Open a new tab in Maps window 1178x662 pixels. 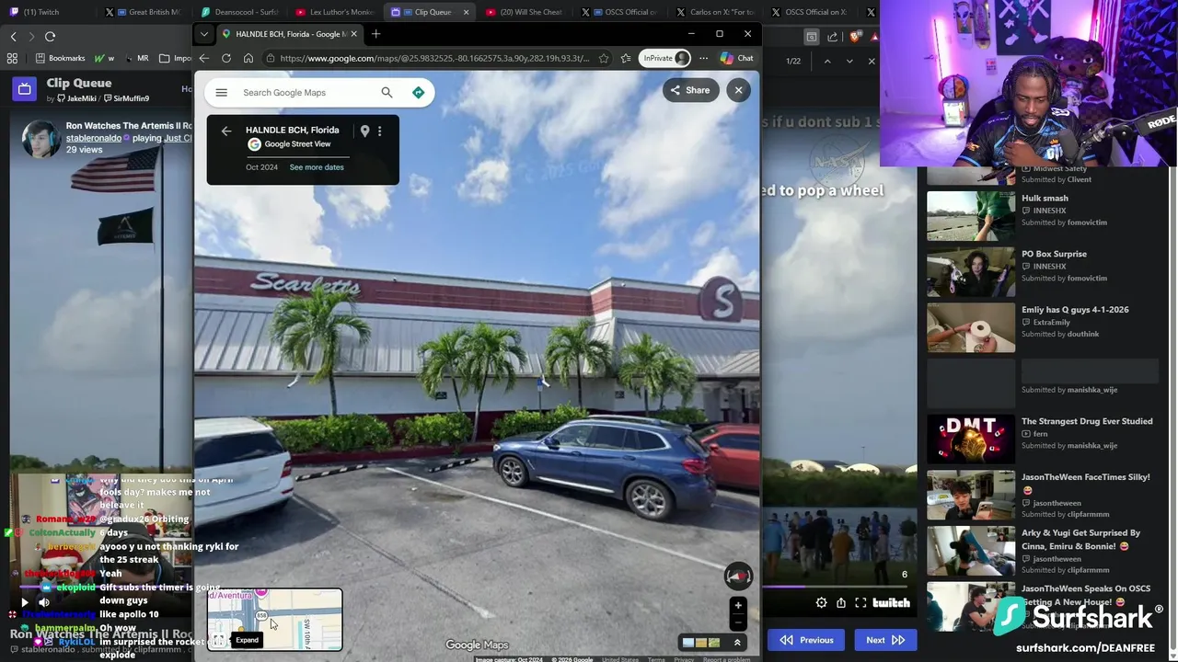click(x=375, y=34)
